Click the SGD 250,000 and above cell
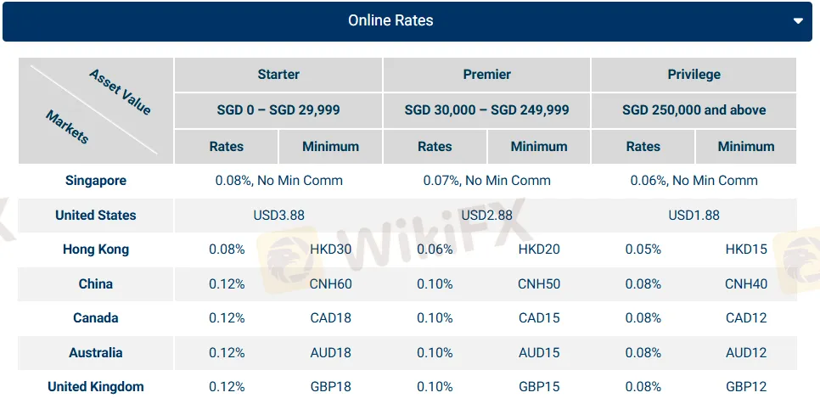Image resolution: width=820 pixels, height=398 pixels. click(694, 110)
